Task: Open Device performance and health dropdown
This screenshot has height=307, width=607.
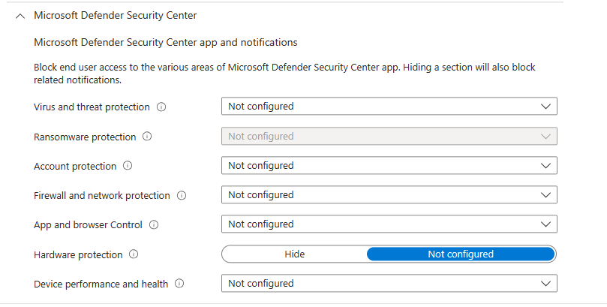Action: coord(389,284)
